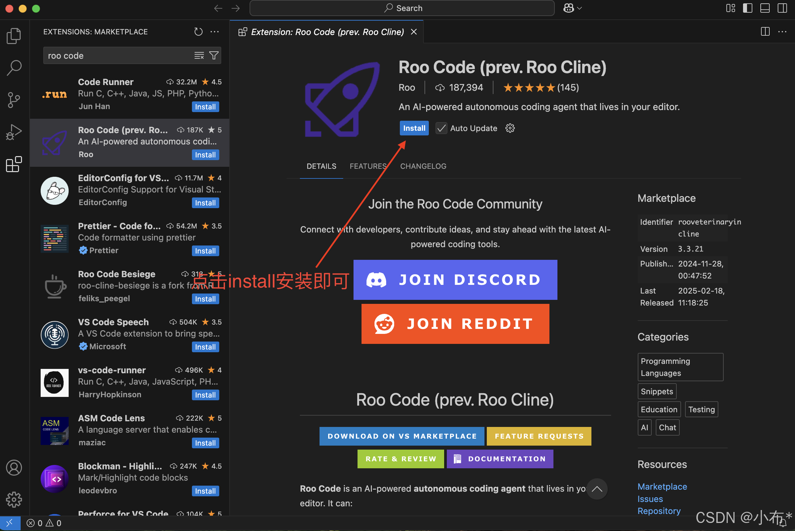Image resolution: width=795 pixels, height=531 pixels.
Task: Toggle the bottom panel
Action: pyautogui.click(x=765, y=8)
